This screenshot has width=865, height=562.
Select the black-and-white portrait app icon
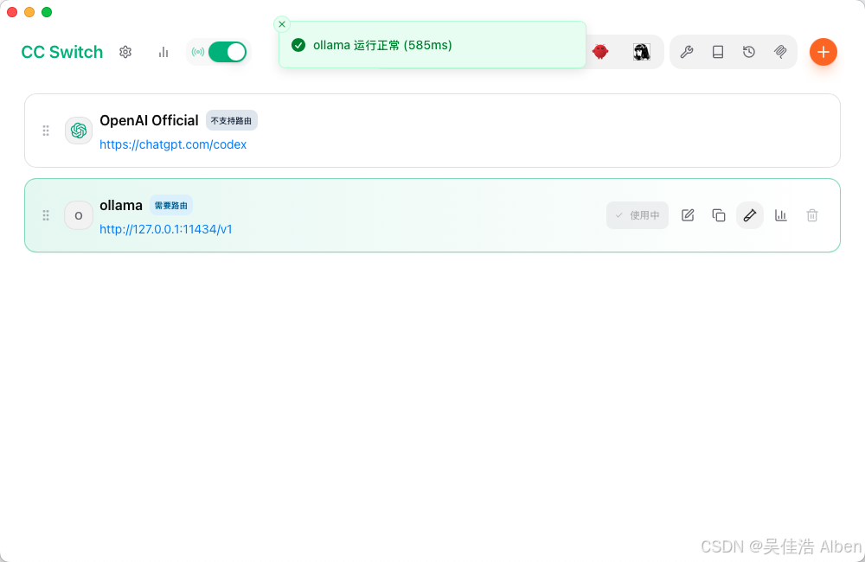tap(641, 52)
